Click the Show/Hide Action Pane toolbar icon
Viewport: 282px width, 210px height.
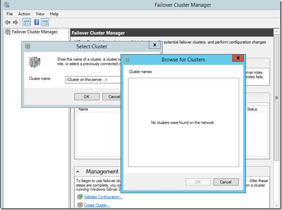tap(45, 22)
